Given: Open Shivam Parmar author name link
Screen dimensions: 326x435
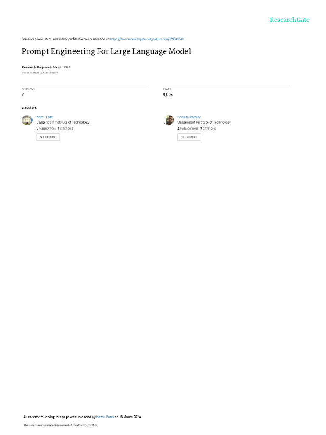Looking at the screenshot, I should 189,117.
